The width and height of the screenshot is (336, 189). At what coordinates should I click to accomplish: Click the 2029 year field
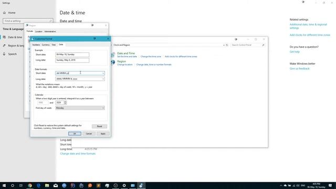pyautogui.click(x=59, y=103)
